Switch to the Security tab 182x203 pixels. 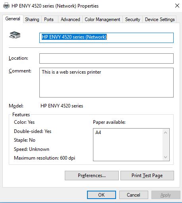(132, 20)
